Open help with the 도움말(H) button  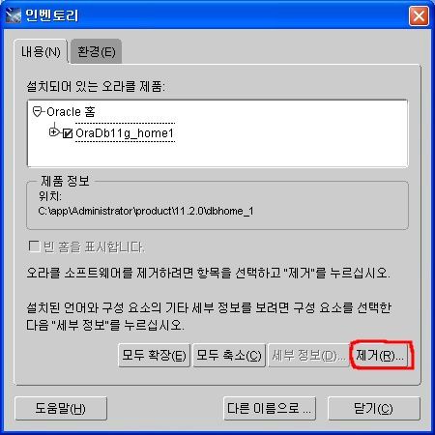[61, 409]
